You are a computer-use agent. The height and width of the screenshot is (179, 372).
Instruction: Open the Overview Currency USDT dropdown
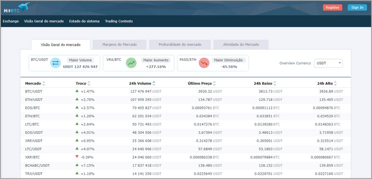coord(328,63)
